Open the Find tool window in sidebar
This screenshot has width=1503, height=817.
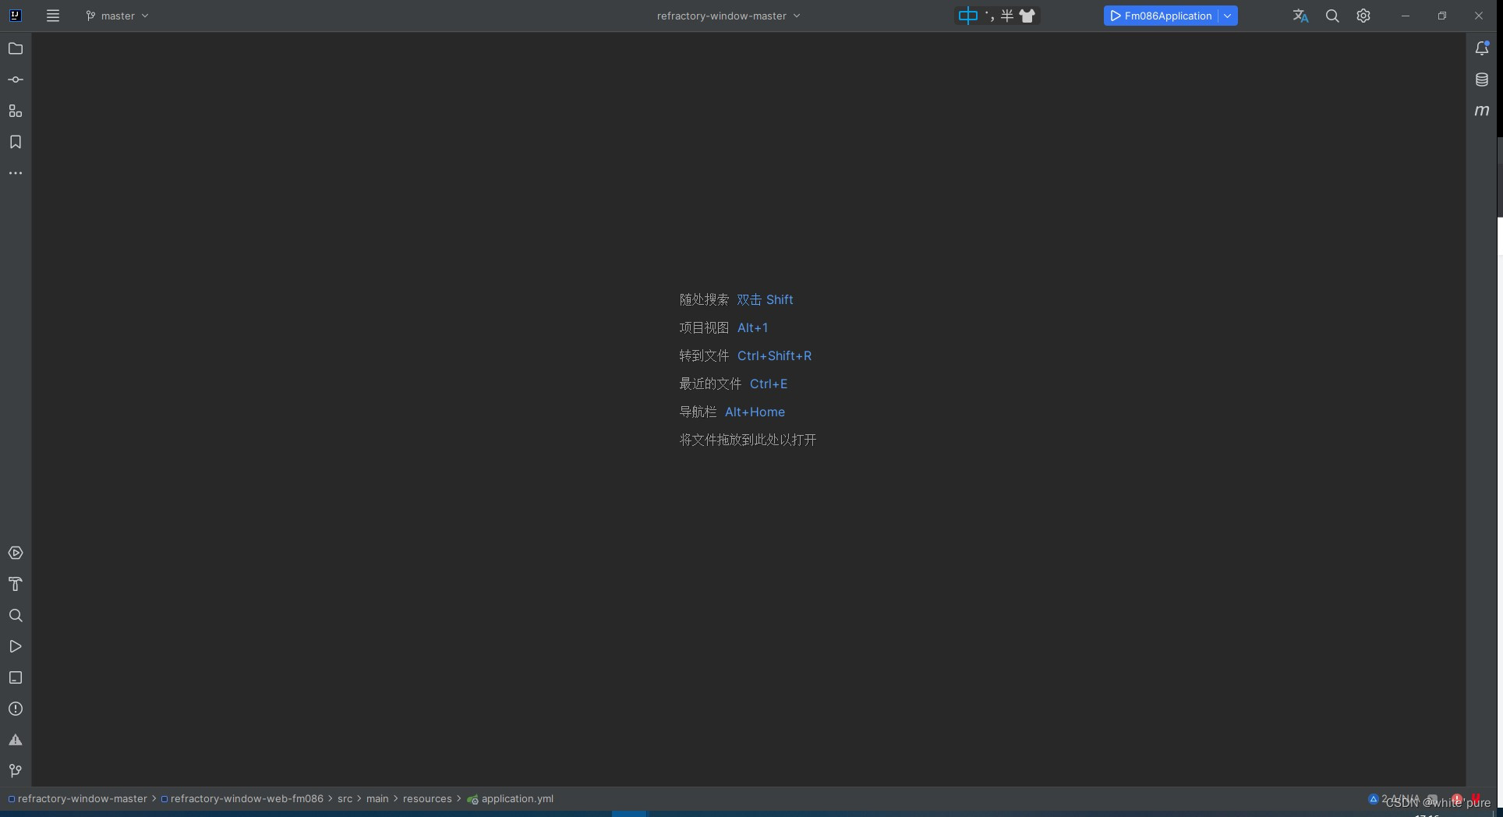point(16,615)
